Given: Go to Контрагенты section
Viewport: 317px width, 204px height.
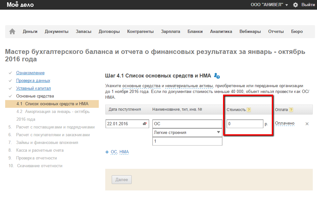Looking at the screenshot, I should [x=140, y=31].
